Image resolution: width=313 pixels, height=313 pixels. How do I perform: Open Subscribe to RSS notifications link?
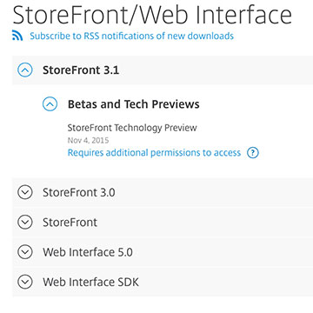pyautogui.click(x=131, y=36)
